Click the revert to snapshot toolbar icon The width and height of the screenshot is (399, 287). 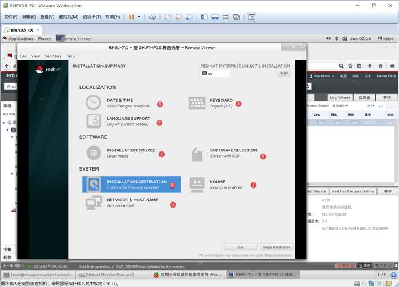click(179, 17)
